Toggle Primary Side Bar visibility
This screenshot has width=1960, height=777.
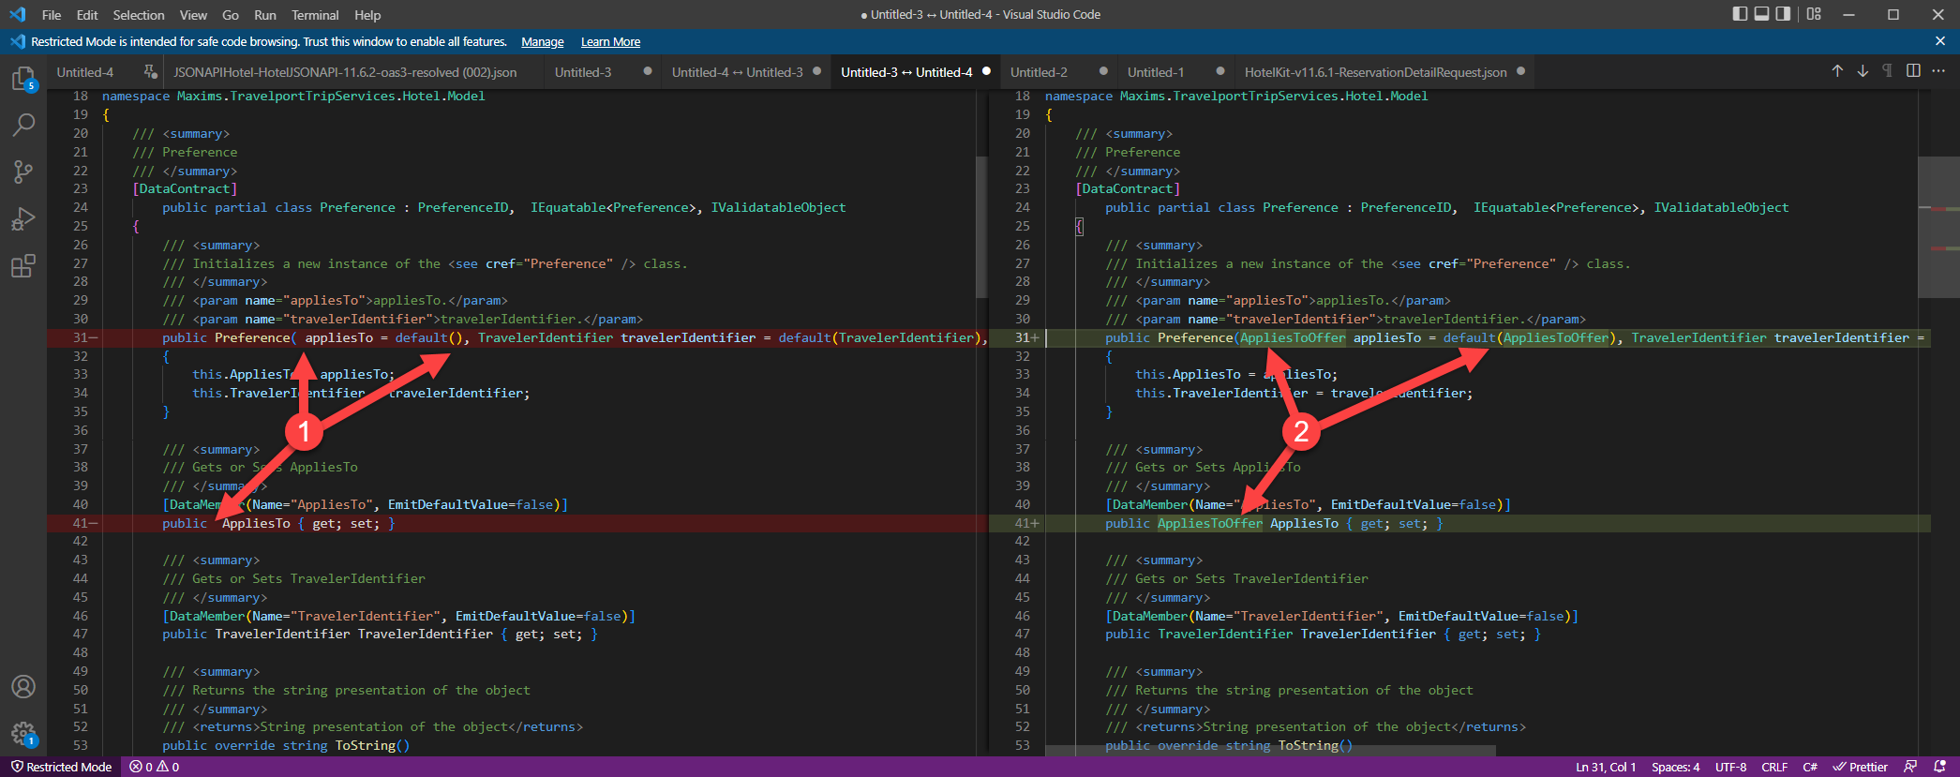[x=1740, y=14]
